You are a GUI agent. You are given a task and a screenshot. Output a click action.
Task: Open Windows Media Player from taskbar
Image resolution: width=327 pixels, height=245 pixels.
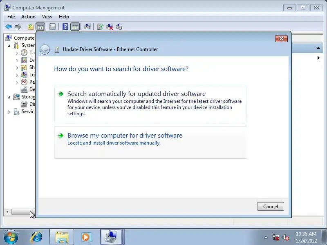click(x=86, y=237)
